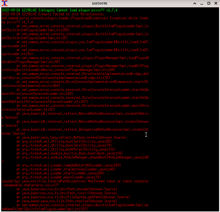220x212 pixels.
Task: Click line 'UnixPath.encode(Unknown Source)'
Action: [x=67, y=189]
